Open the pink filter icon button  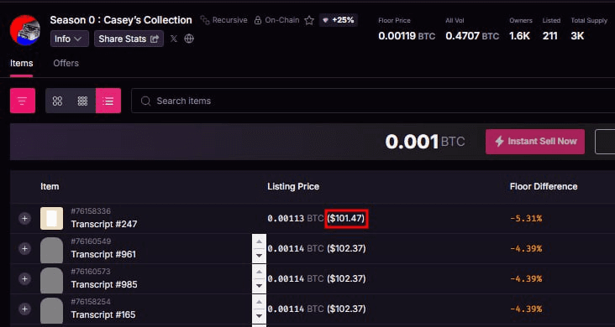[23, 101]
